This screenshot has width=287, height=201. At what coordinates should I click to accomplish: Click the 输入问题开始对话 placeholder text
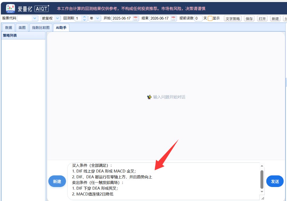coord(169,97)
